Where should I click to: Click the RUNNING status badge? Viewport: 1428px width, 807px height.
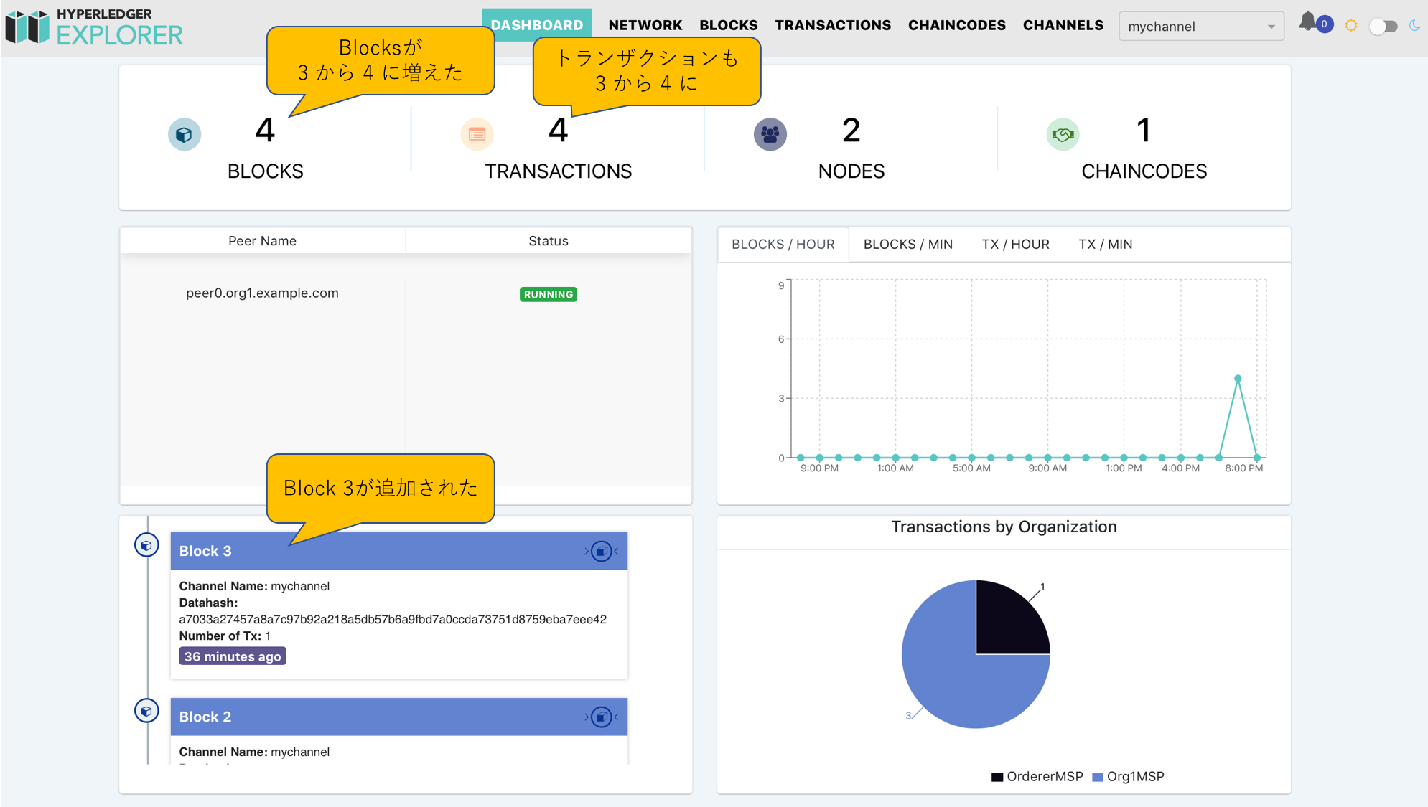pos(548,294)
